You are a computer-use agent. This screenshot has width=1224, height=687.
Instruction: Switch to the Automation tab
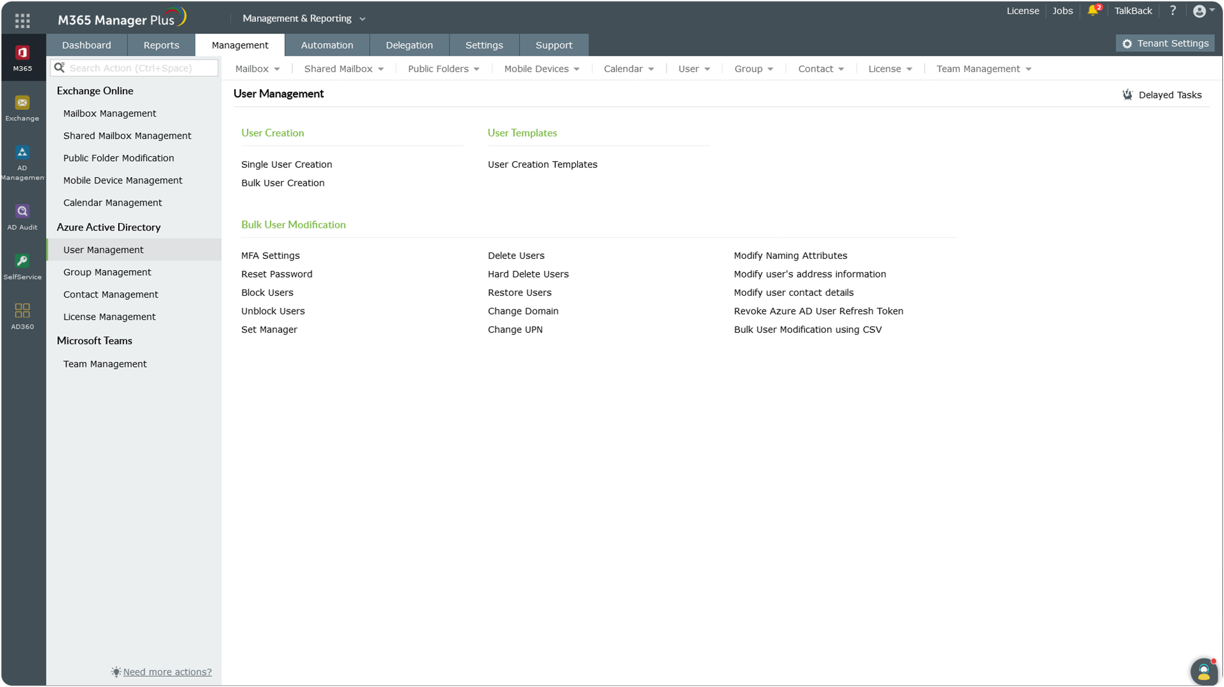click(327, 45)
